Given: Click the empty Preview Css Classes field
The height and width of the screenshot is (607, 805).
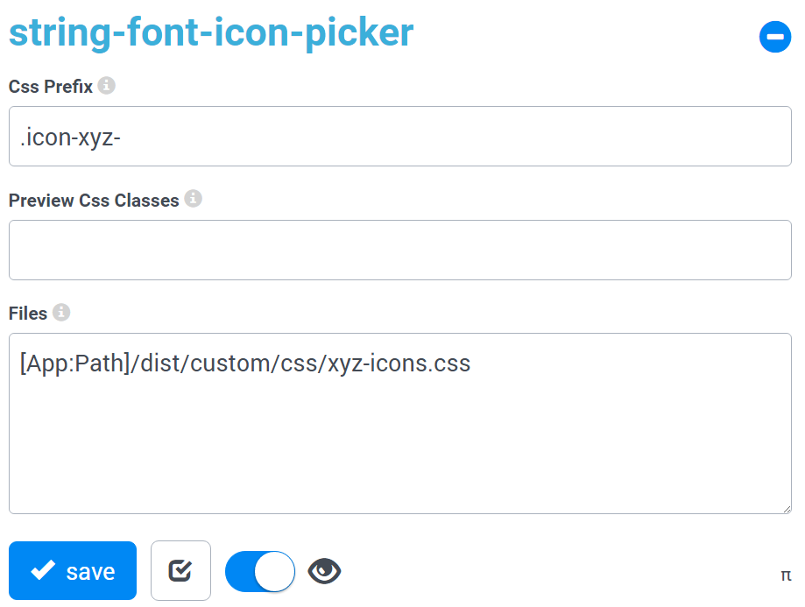Looking at the screenshot, I should [399, 251].
